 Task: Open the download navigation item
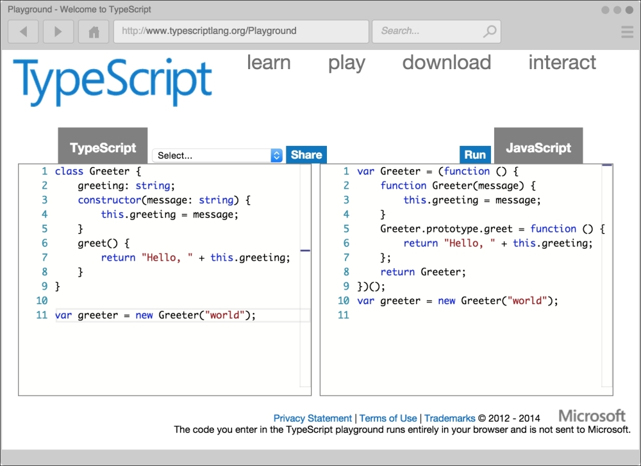coord(446,63)
